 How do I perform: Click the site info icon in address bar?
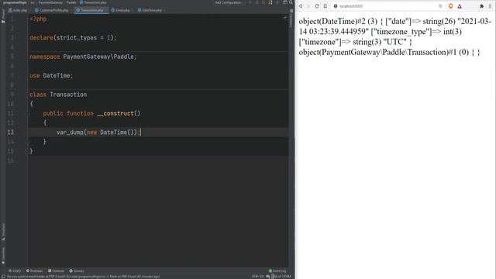[x=336, y=6]
